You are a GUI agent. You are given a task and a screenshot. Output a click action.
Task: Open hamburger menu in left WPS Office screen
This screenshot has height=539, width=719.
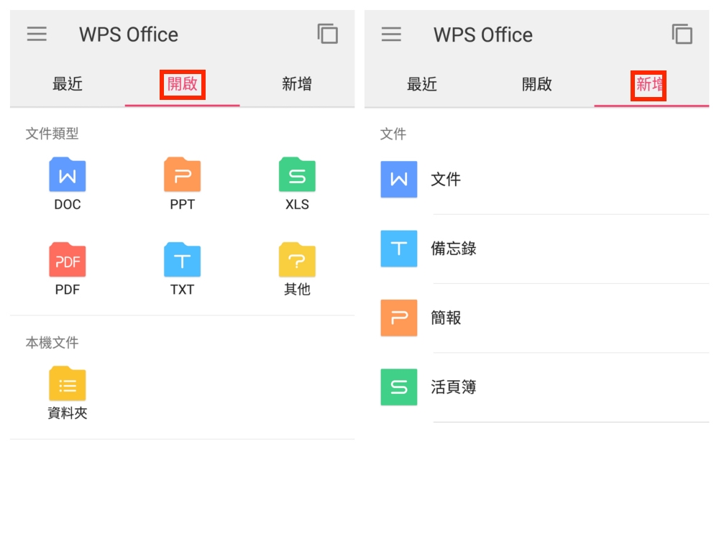[37, 34]
